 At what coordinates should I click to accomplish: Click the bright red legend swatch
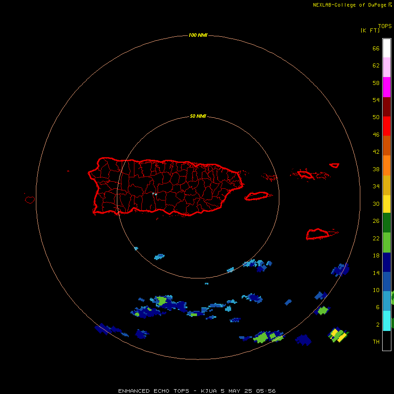coord(387,126)
